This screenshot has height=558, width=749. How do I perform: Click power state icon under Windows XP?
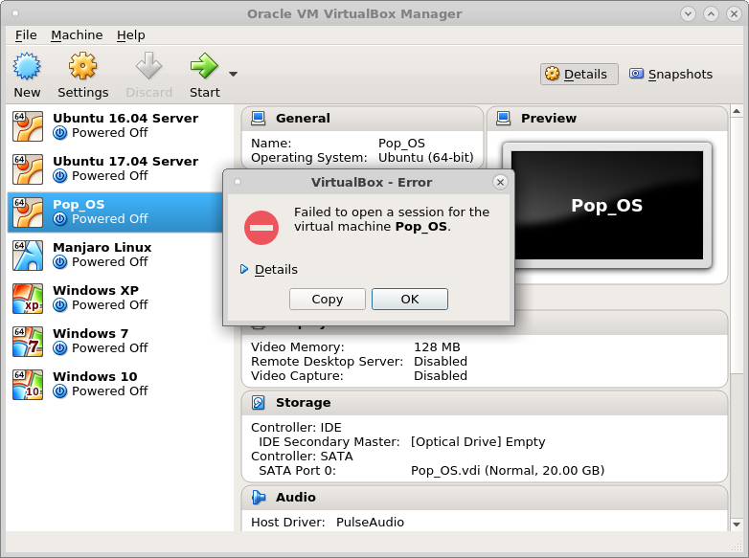pos(59,305)
